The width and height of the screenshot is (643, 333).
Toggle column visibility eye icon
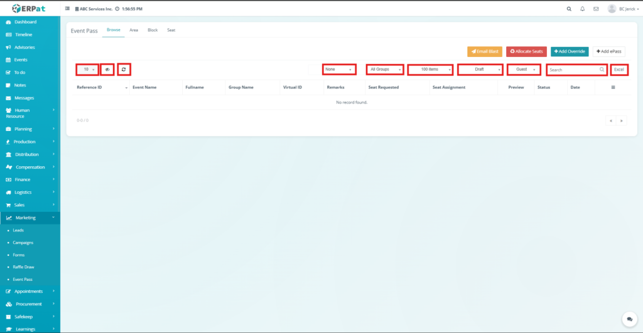[x=107, y=69]
